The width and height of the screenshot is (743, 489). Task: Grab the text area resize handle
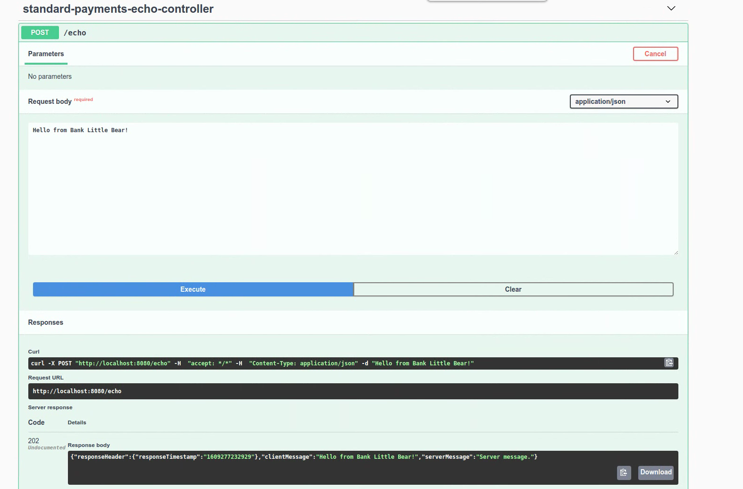coord(676,253)
